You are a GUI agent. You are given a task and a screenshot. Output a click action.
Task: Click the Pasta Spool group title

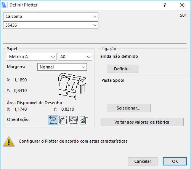[113, 80]
